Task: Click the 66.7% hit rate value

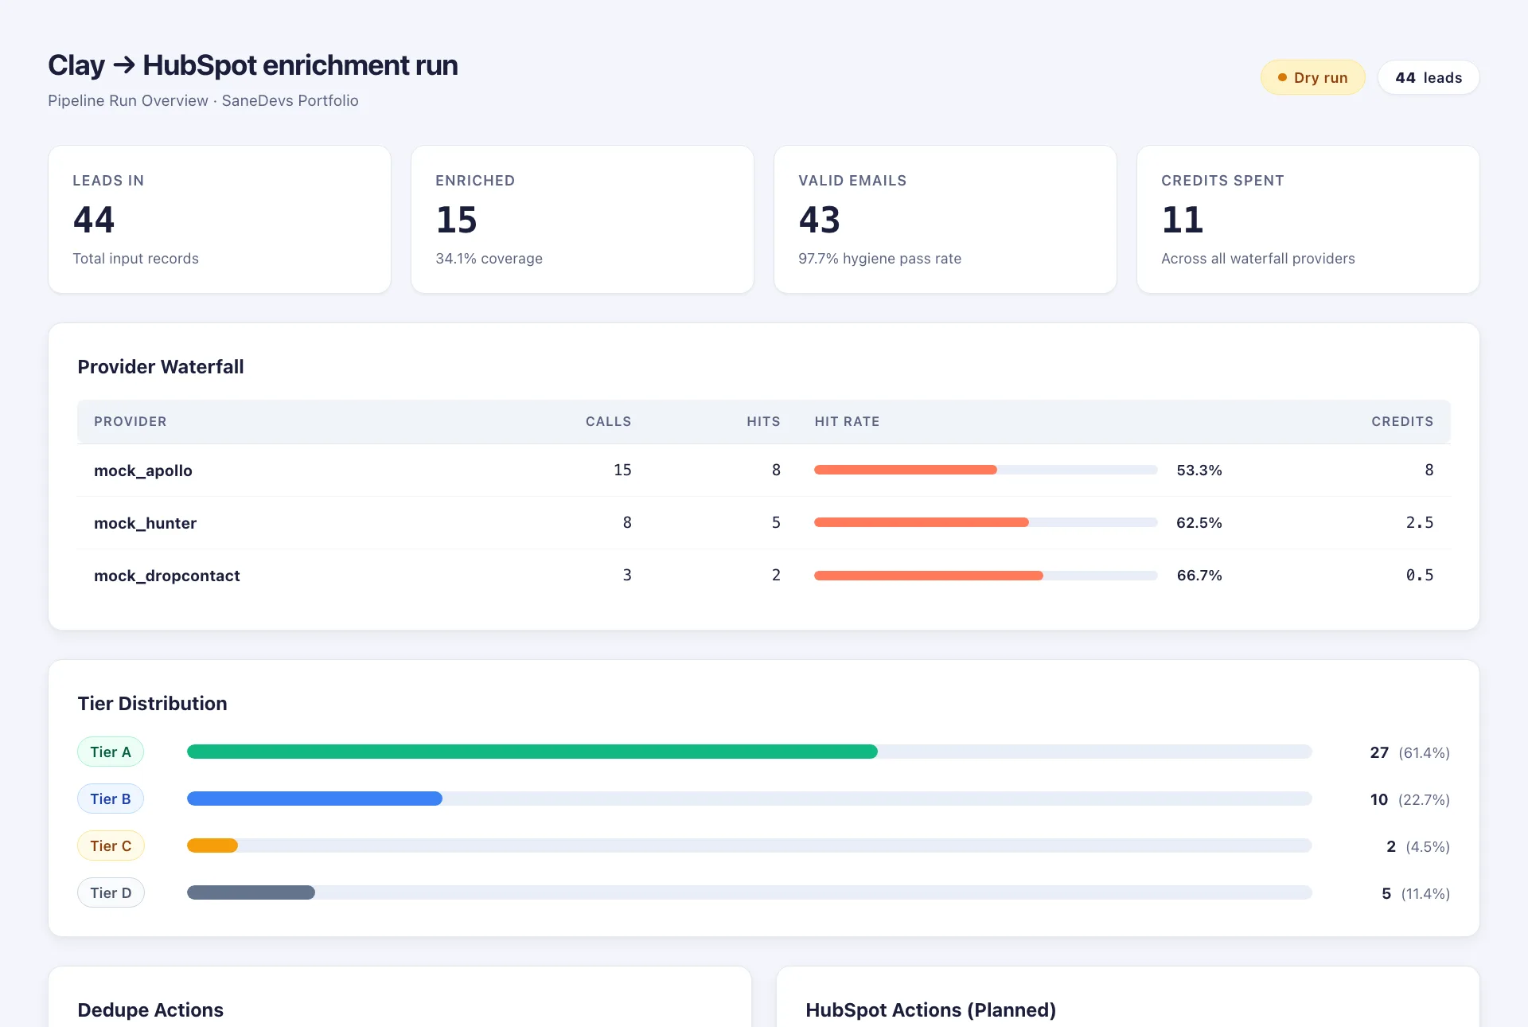Action: 1199,576
